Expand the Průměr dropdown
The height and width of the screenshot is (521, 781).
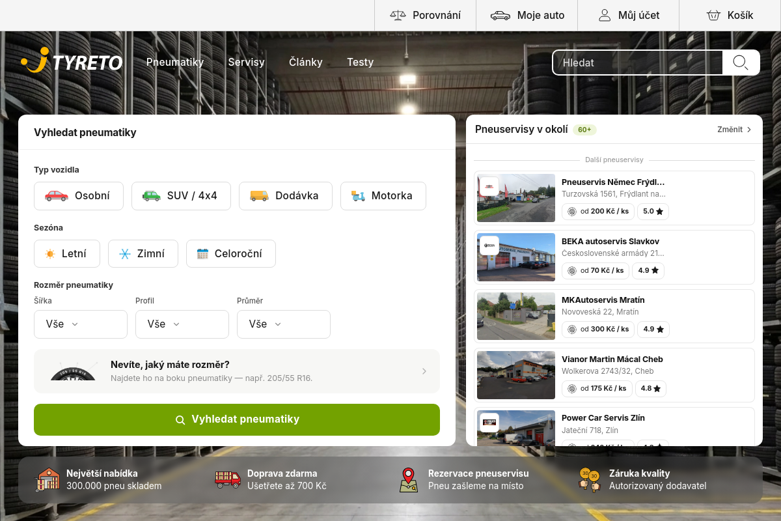click(284, 324)
